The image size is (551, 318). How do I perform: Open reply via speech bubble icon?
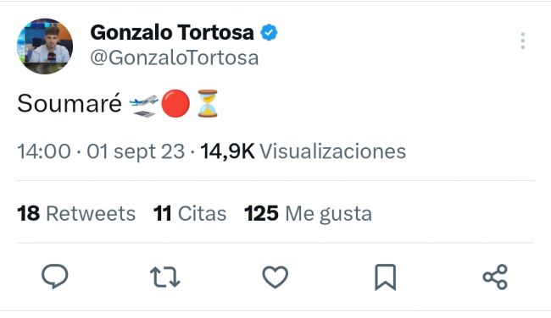[x=55, y=277]
